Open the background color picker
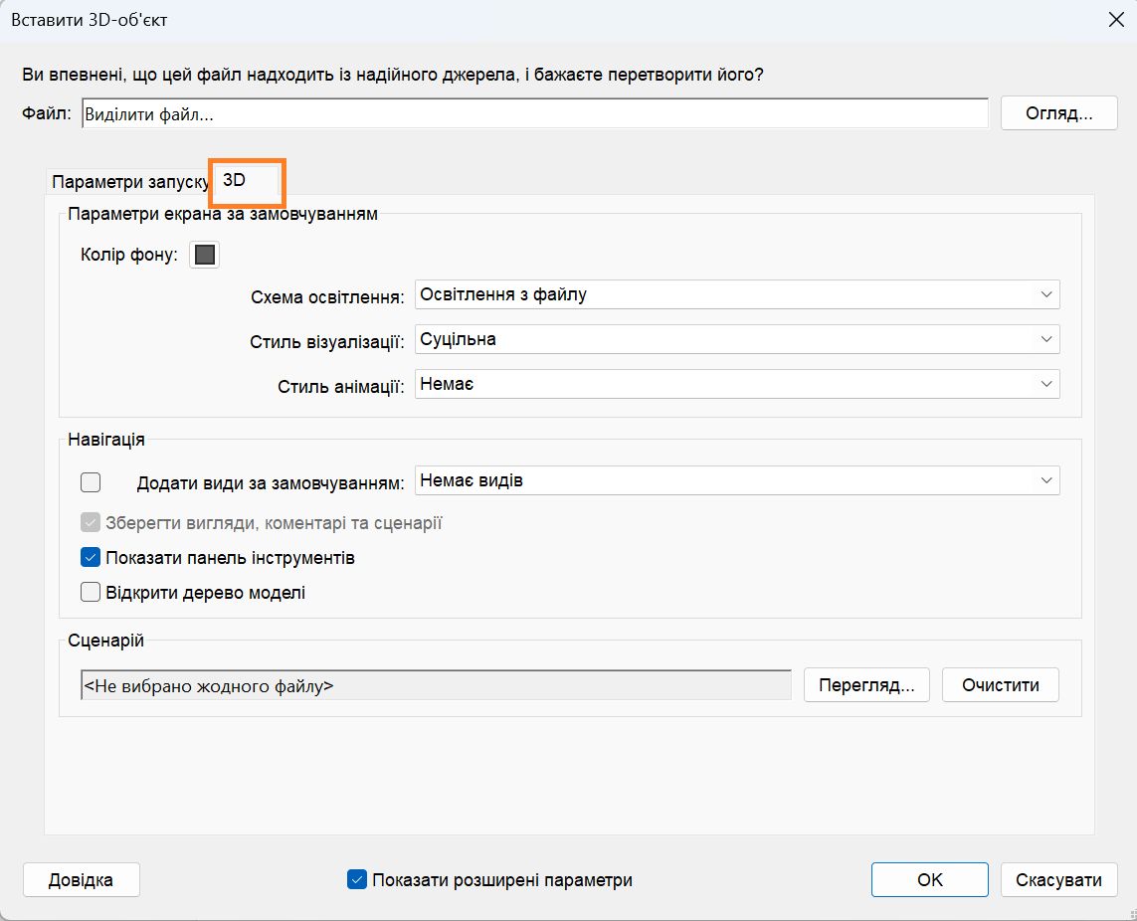The image size is (1137, 921). (203, 254)
